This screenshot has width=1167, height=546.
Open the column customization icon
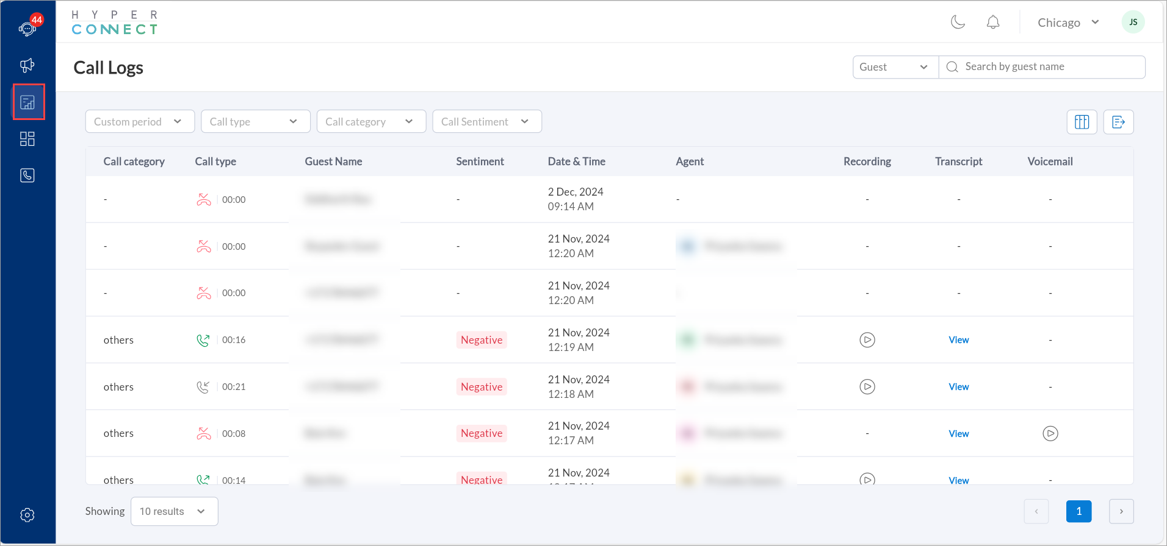tap(1082, 122)
